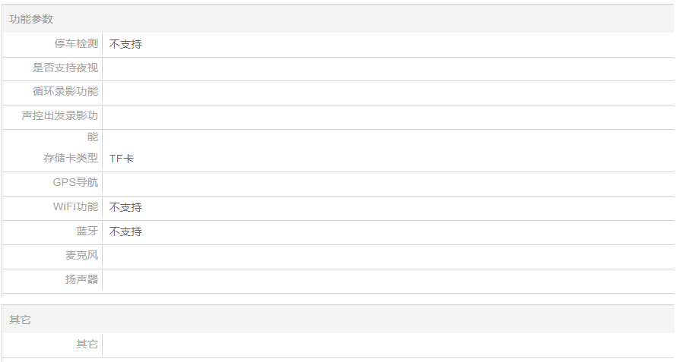
Task: Click the 不支持 value for 蓝牙
Action: [126, 231]
